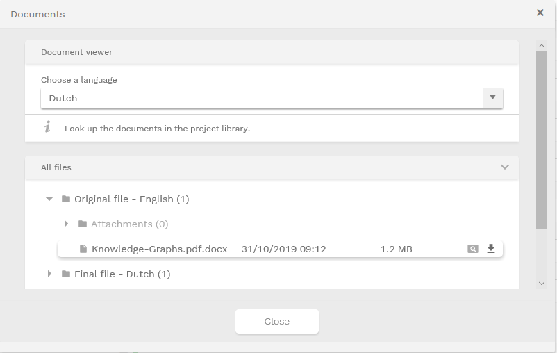The image size is (557, 353).
Task: Collapse the Original file - English folder
Action: tap(49, 199)
